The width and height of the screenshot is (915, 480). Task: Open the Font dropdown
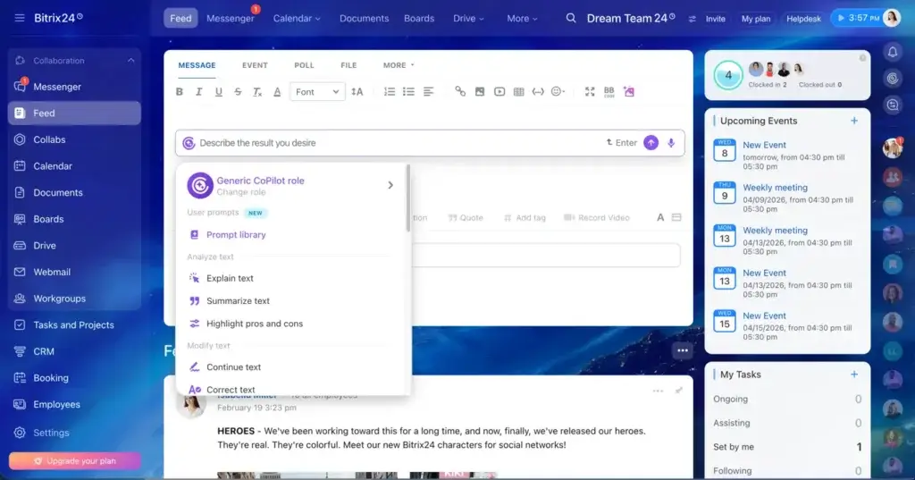pyautogui.click(x=317, y=92)
